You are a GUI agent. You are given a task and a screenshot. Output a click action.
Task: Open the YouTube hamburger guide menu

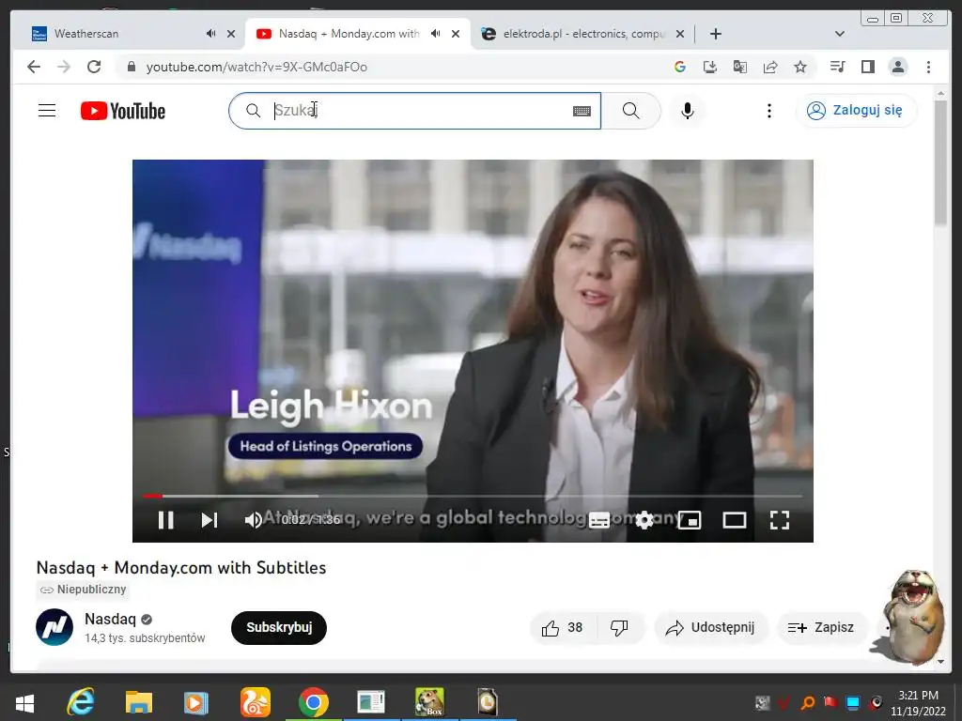click(47, 111)
